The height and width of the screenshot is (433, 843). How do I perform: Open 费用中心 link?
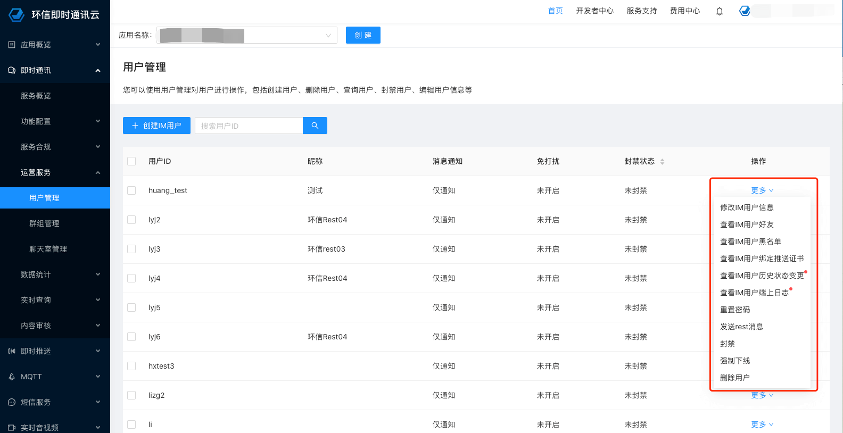tap(685, 11)
